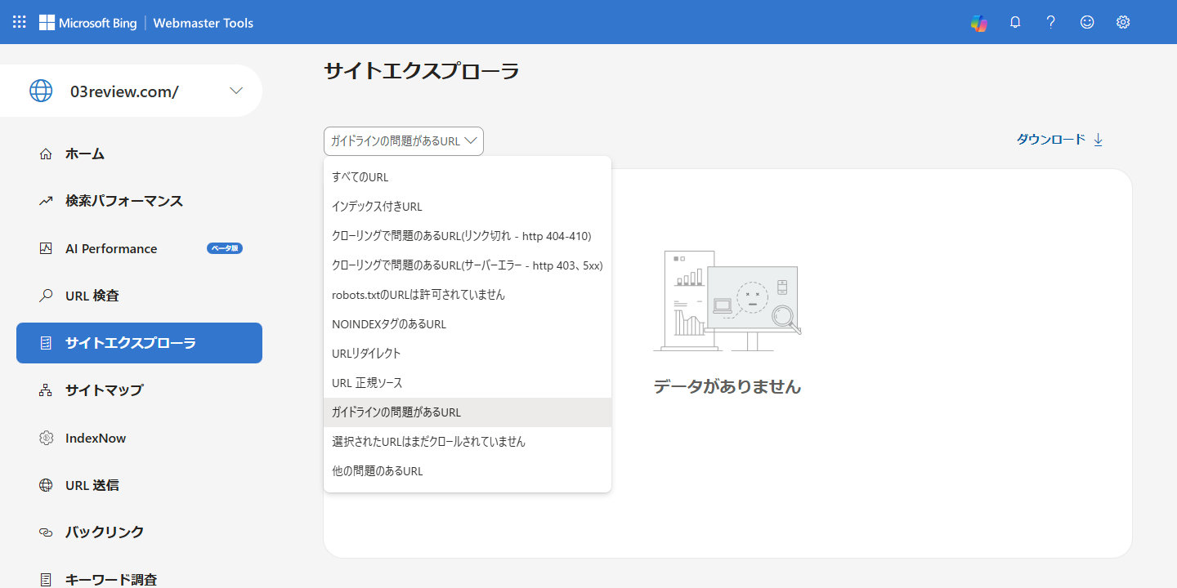Screen dimensions: 1177x588
Task: Click the Copilot icon in header
Action: click(x=978, y=23)
